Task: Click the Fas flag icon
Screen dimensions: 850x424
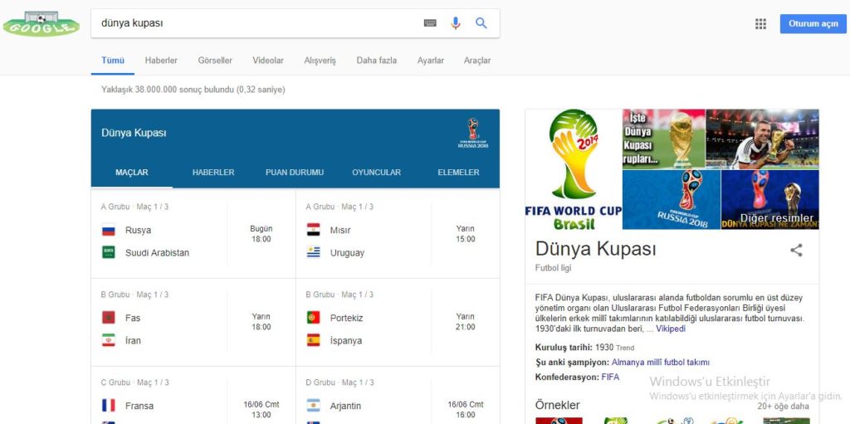Action: [109, 318]
